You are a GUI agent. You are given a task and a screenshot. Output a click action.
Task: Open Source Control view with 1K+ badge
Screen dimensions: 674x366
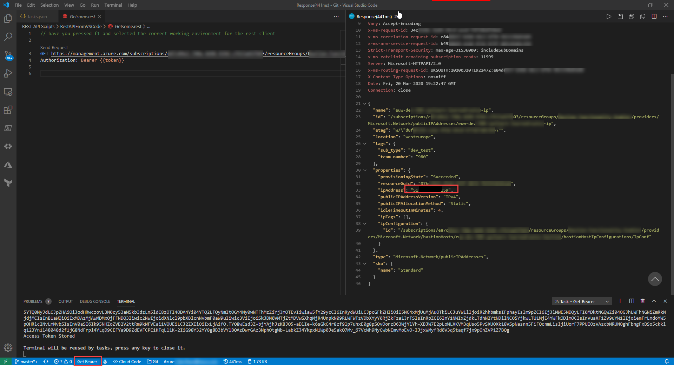[8, 55]
